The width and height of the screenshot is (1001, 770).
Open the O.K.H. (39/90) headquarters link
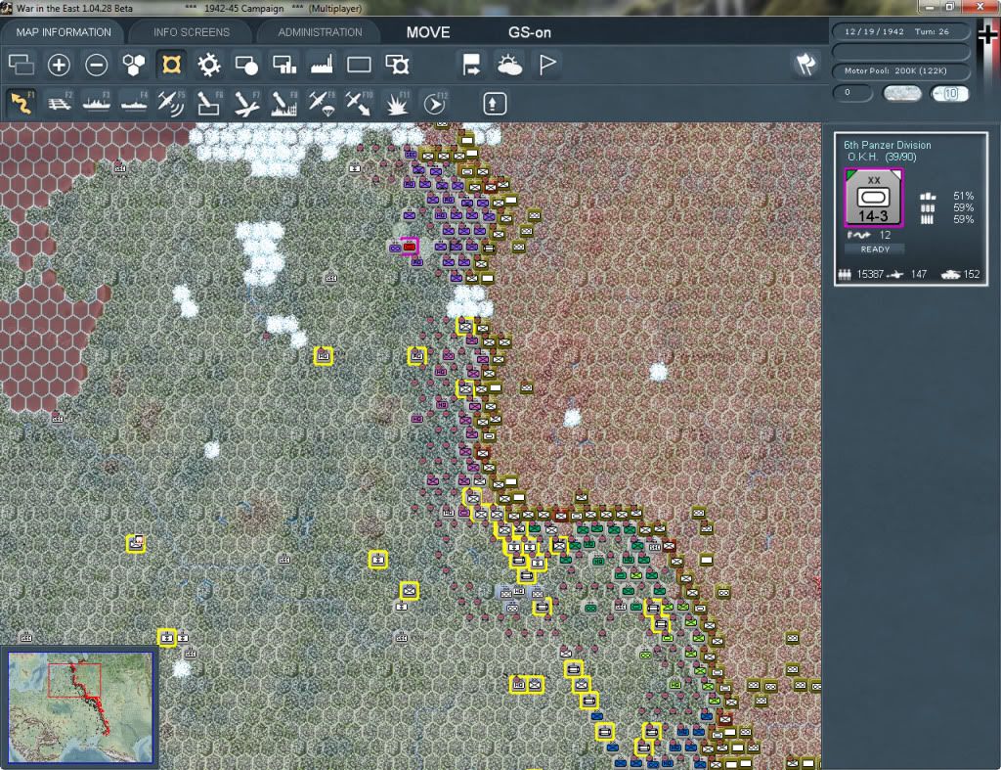click(881, 158)
